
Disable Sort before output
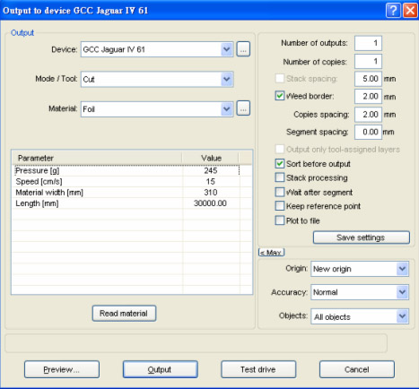coord(280,163)
